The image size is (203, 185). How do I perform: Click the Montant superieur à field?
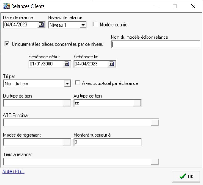[107, 142]
